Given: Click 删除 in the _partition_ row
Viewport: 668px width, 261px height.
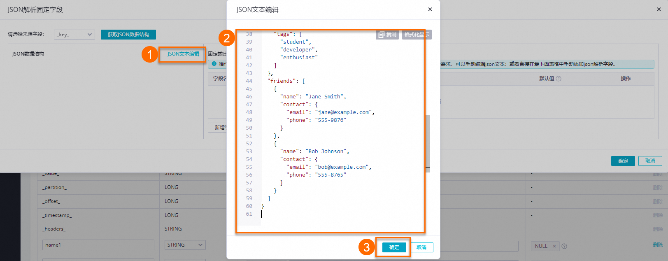Looking at the screenshot, I should 658,187.
